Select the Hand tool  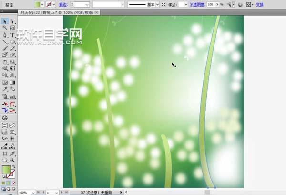point(5,160)
